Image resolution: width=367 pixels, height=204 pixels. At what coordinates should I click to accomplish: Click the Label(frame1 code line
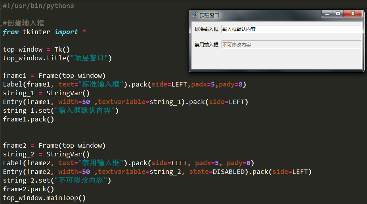coord(124,84)
